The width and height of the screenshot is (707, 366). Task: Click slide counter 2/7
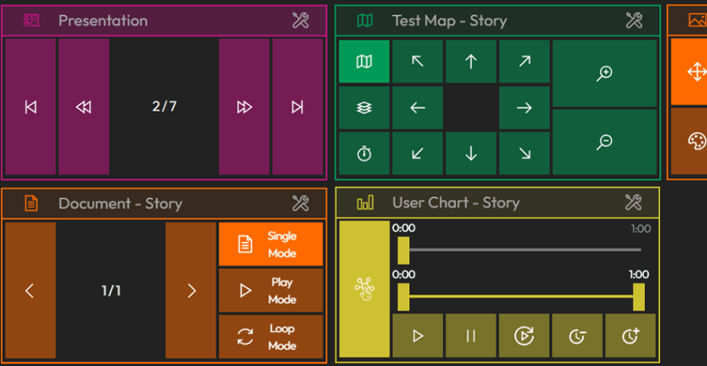165,106
